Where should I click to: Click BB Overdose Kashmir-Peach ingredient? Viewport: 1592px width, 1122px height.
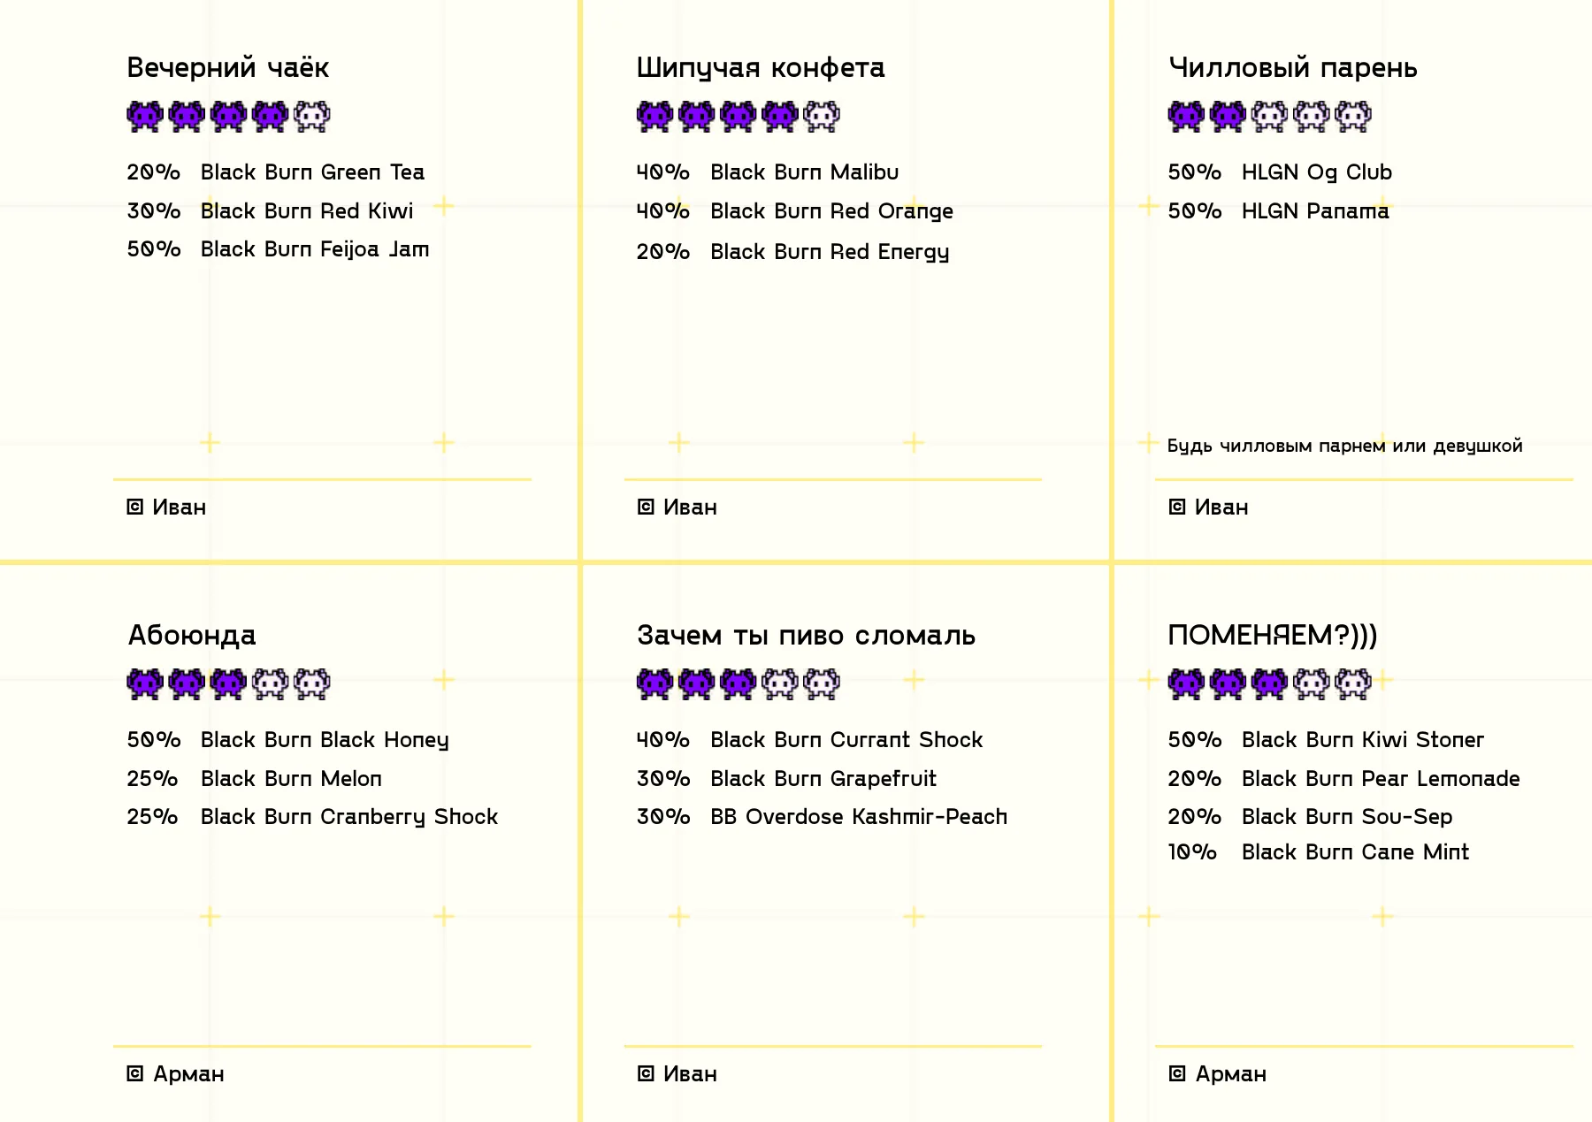point(859,816)
